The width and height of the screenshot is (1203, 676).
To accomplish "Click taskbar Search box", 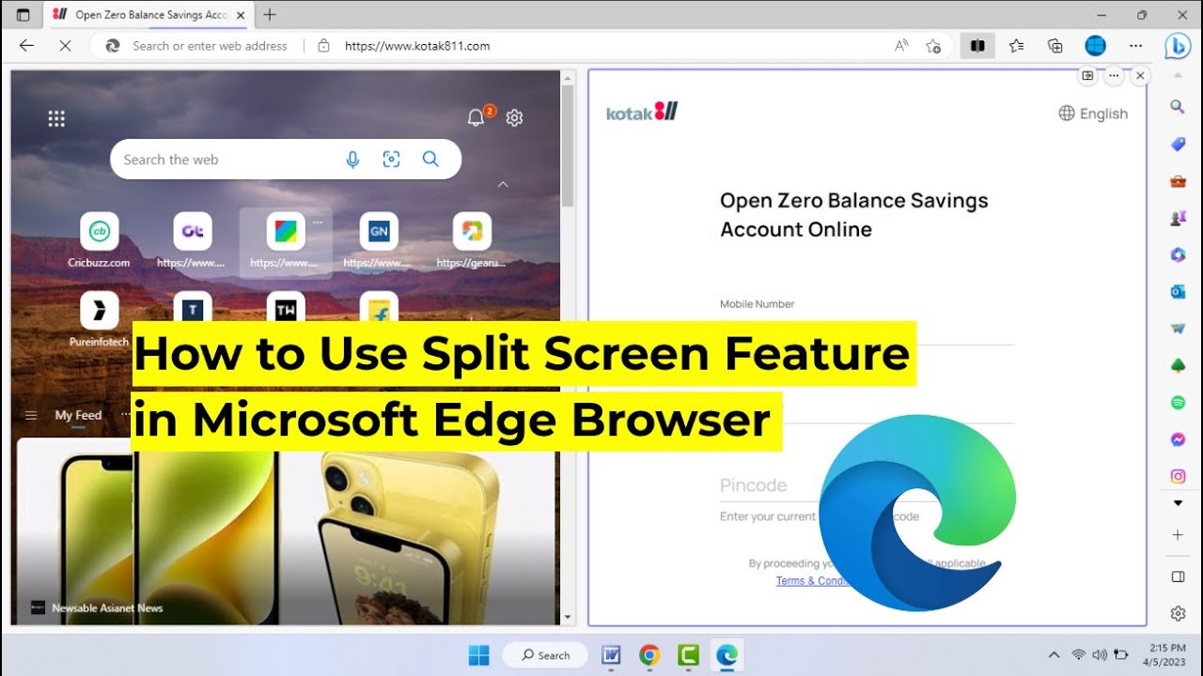I will pyautogui.click(x=545, y=654).
